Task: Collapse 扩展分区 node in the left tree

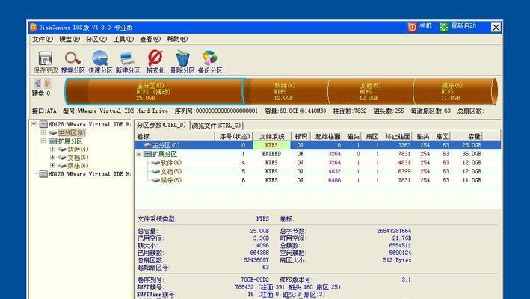Action: coord(43,141)
